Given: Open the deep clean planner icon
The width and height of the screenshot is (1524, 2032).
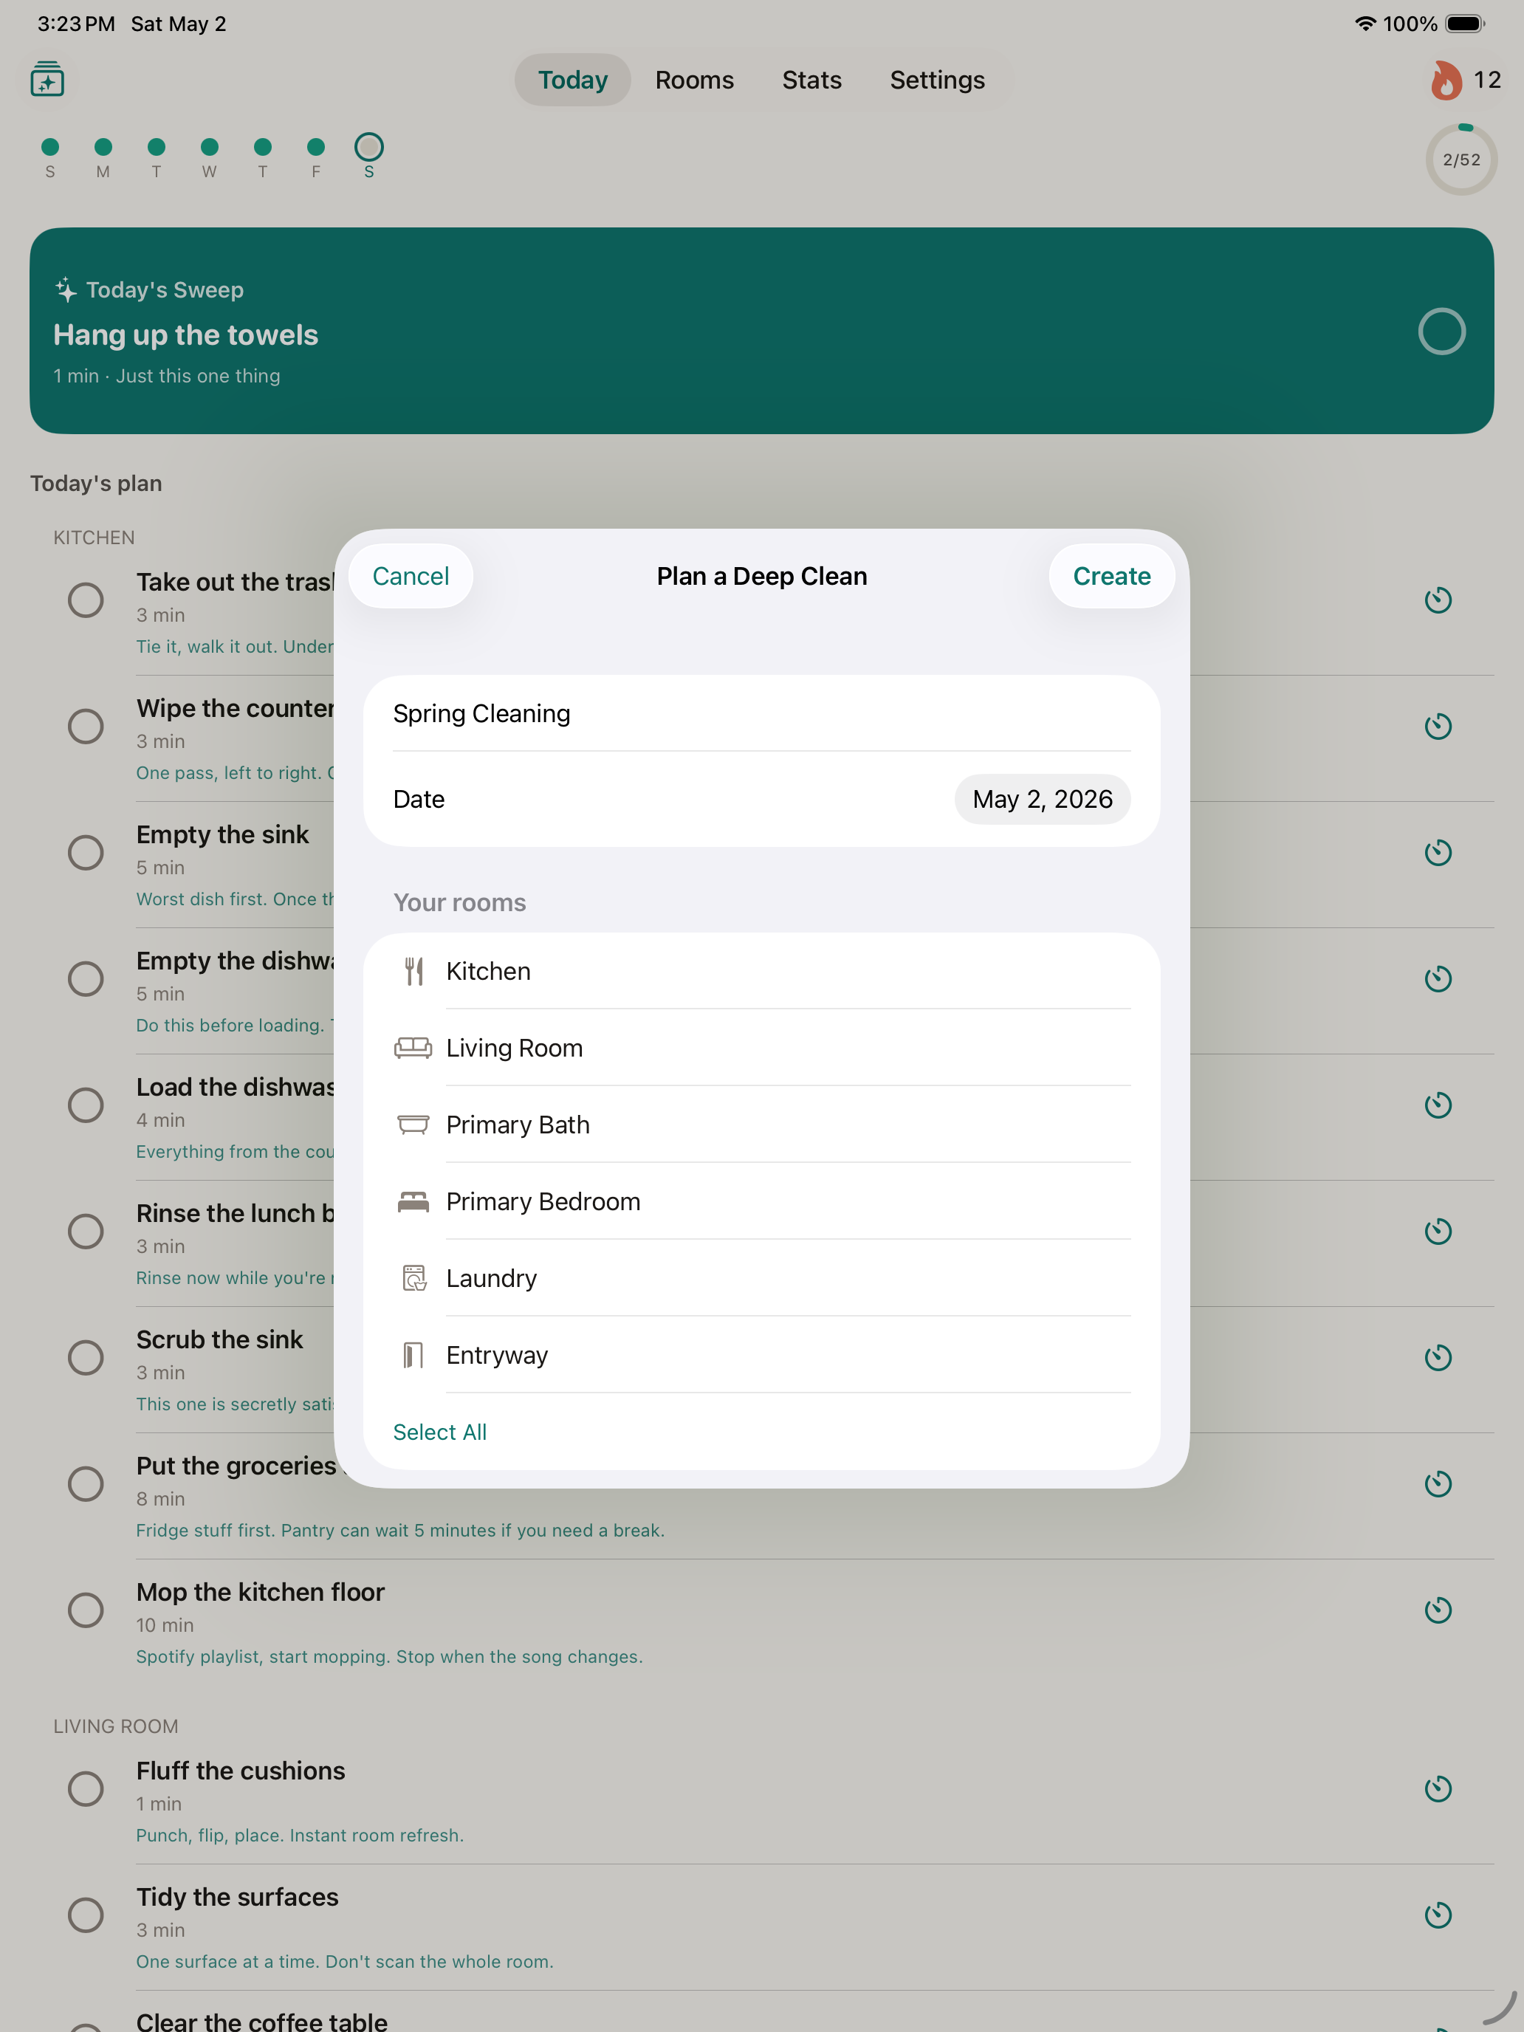Looking at the screenshot, I should click(x=47, y=80).
